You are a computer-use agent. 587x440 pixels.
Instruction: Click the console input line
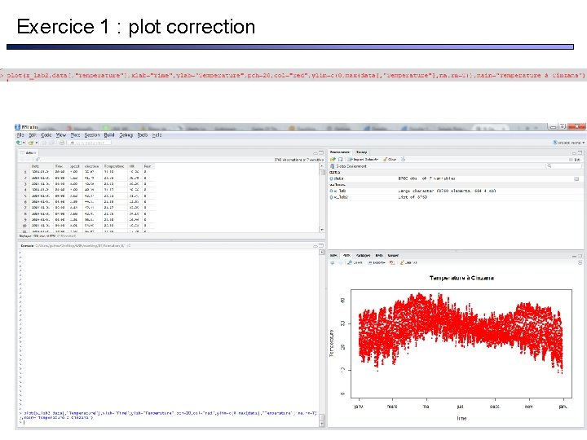tap(169, 422)
